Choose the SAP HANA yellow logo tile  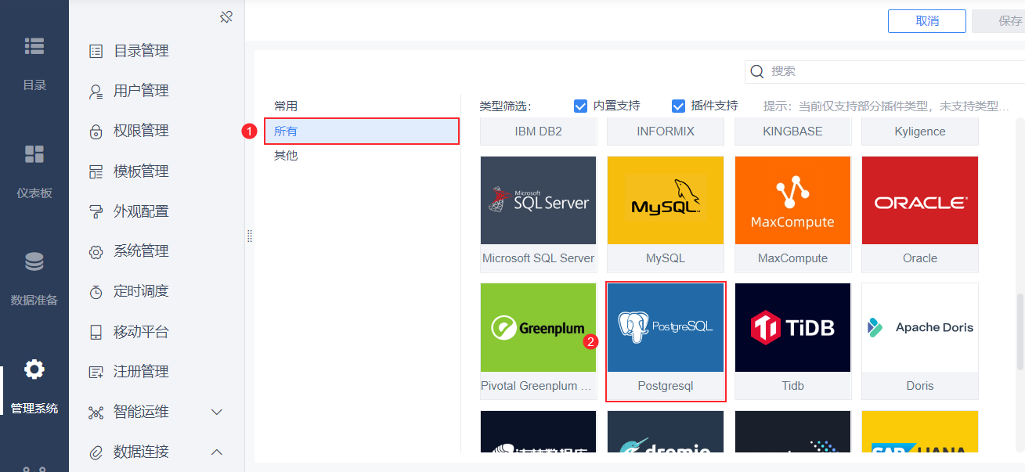click(x=920, y=431)
